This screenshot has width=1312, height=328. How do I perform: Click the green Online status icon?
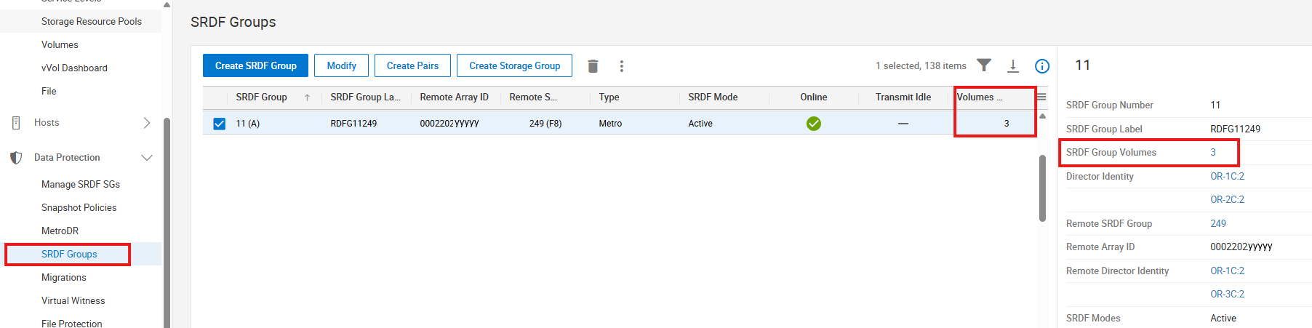[x=814, y=124]
